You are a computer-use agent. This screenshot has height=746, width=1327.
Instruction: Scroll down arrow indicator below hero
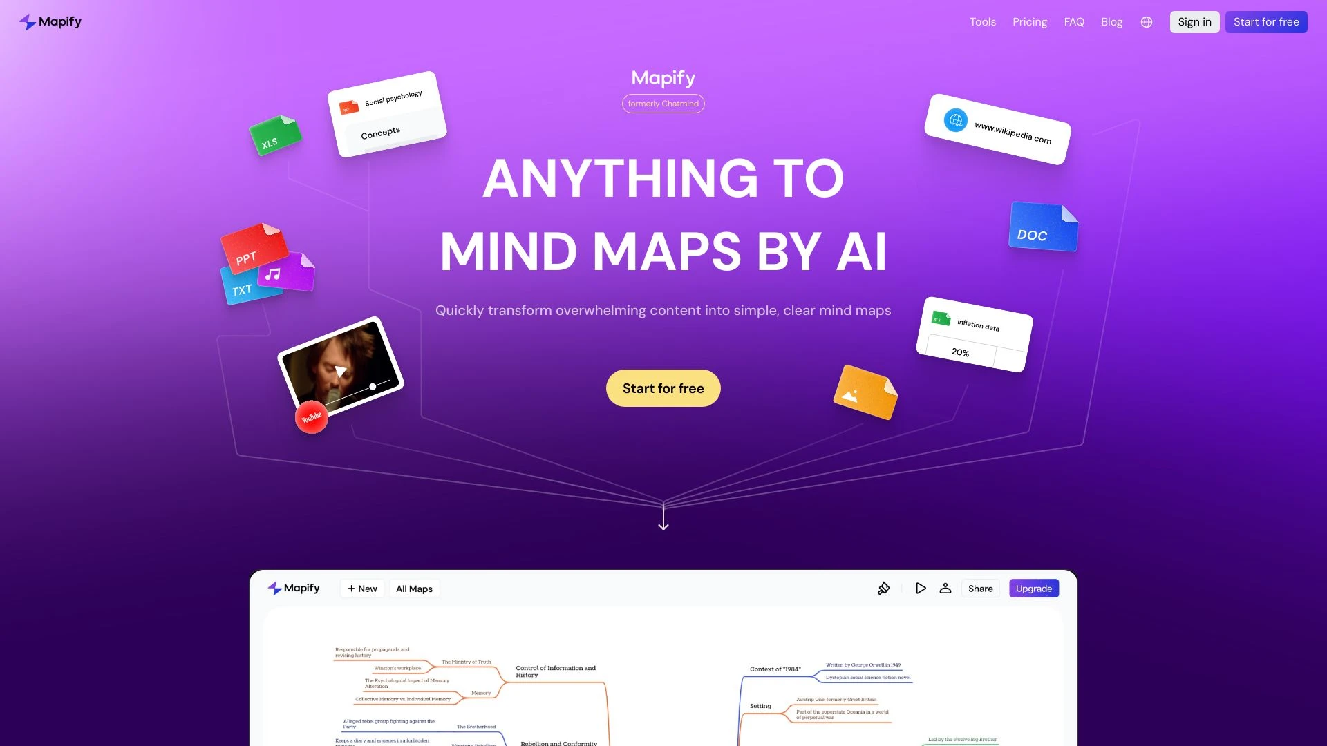[x=663, y=520]
